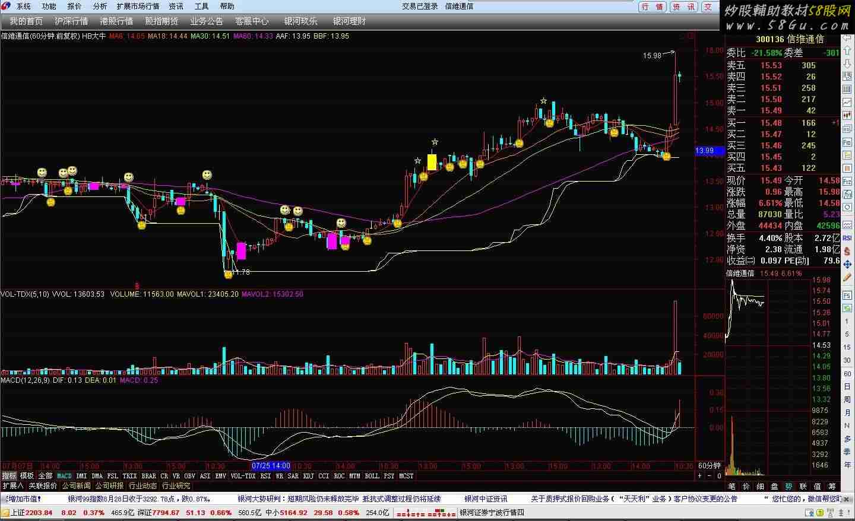This screenshot has height=521, width=855.
Task: Click the 行情 button at top right
Action: tap(653, 7)
